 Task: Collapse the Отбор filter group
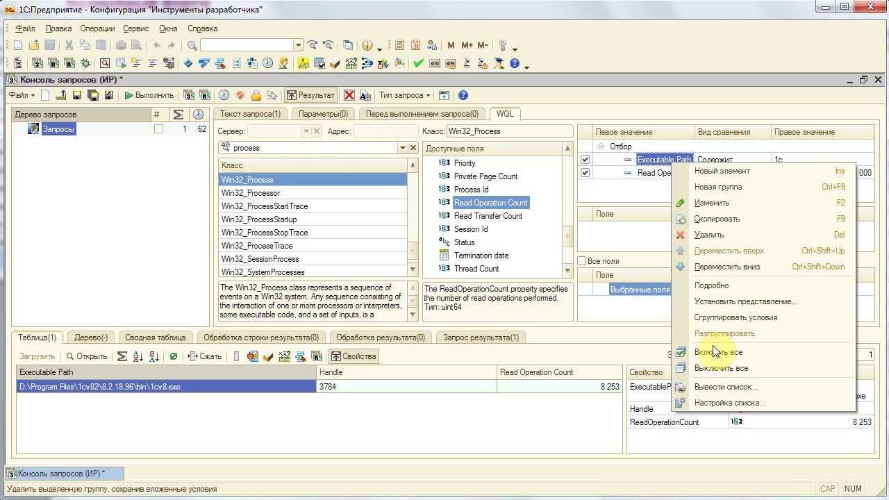(601, 147)
